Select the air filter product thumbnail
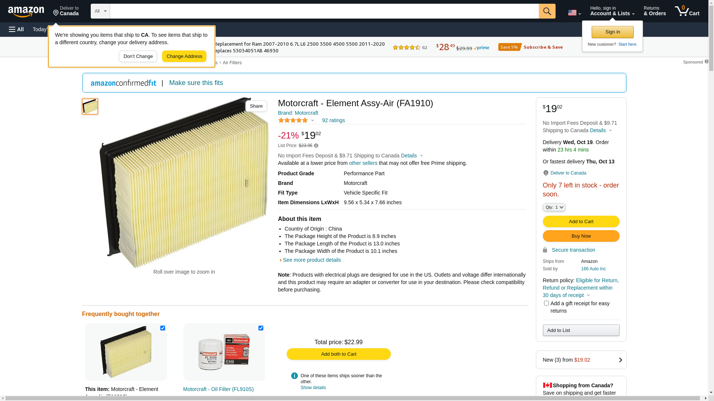The height and width of the screenshot is (401, 714). click(90, 107)
